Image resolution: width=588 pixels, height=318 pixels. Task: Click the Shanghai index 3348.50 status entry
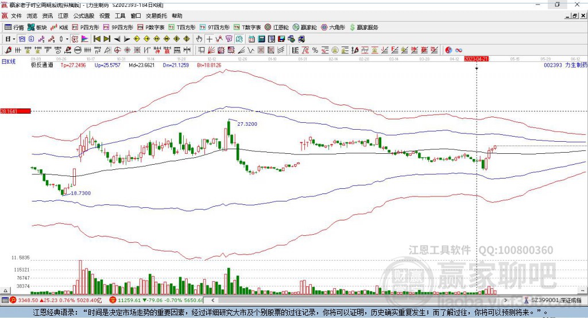coord(56,300)
